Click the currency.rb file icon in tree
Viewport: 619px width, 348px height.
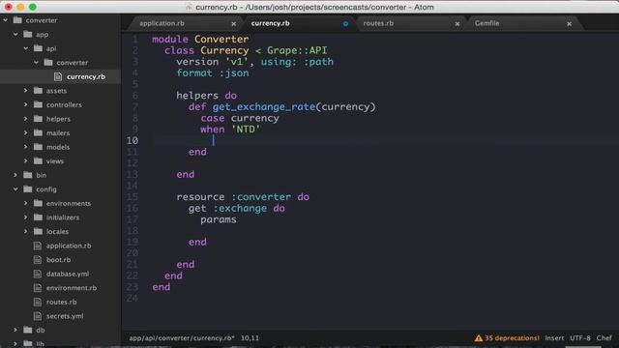click(x=58, y=76)
